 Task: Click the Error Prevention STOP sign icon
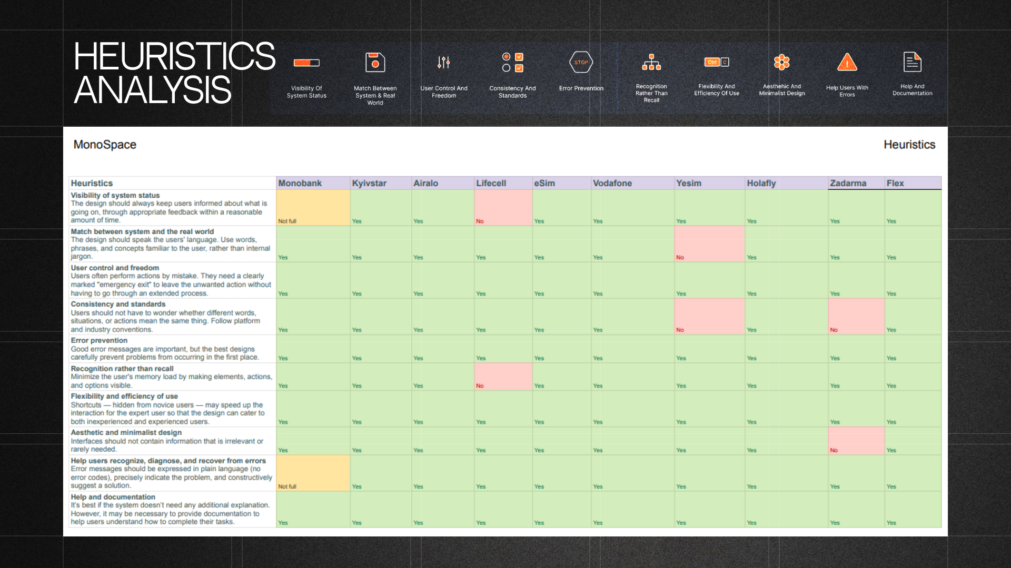pyautogui.click(x=581, y=62)
